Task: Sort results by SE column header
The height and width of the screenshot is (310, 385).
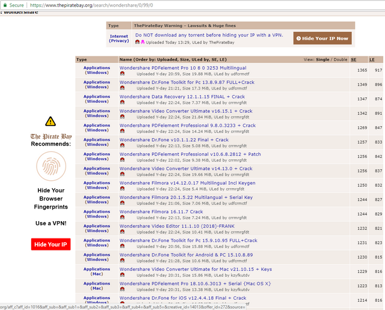Action: tap(354, 59)
